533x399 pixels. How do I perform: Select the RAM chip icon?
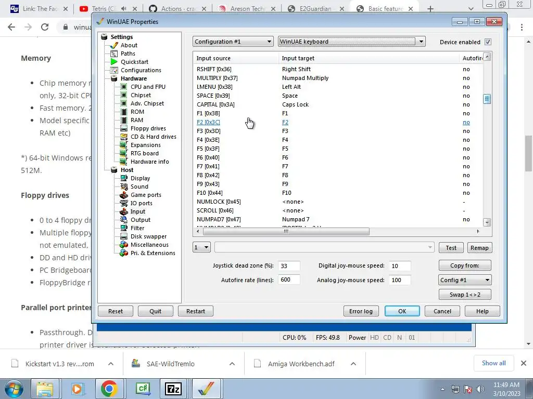point(124,120)
